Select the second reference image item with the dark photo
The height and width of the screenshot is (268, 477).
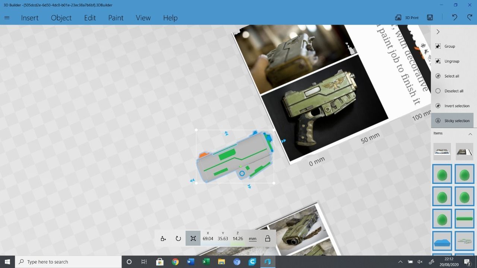464,151
